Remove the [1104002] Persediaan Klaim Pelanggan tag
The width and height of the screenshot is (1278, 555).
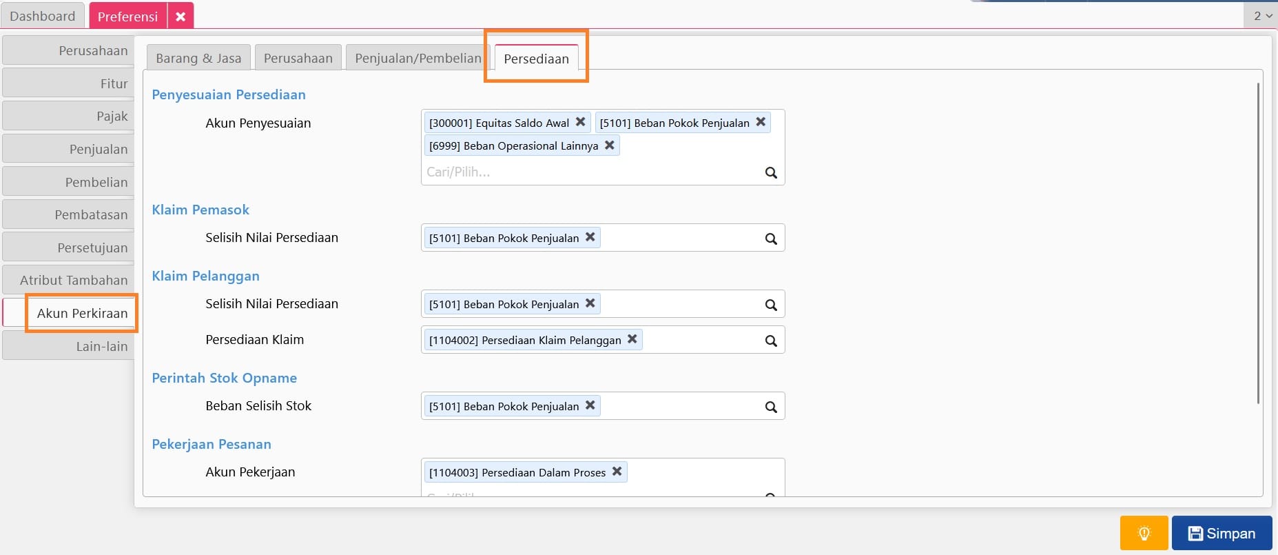tap(632, 339)
